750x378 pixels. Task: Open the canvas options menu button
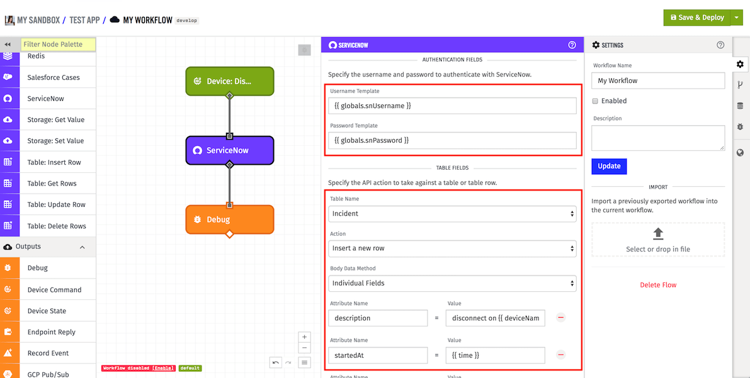[304, 363]
